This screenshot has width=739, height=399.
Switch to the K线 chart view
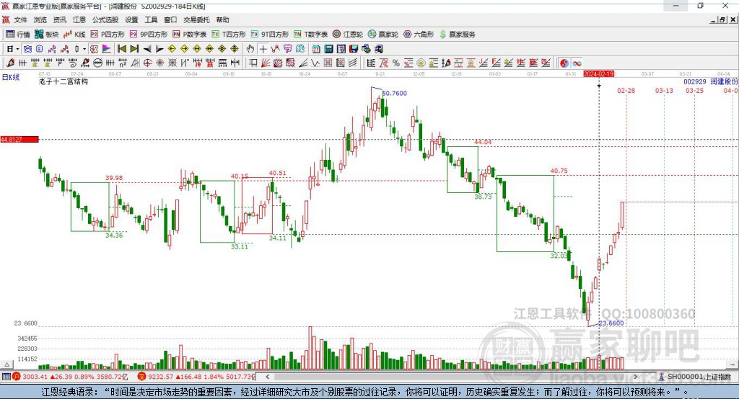point(74,35)
